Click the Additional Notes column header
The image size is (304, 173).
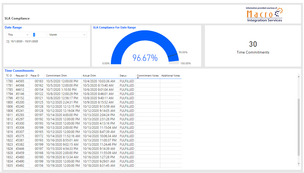click(171, 76)
